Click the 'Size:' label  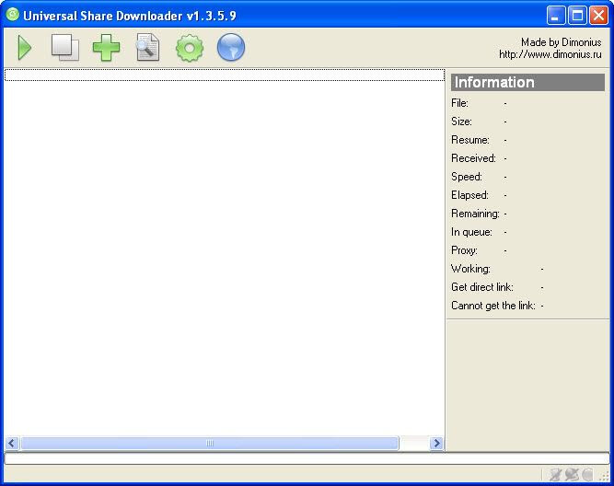(461, 121)
